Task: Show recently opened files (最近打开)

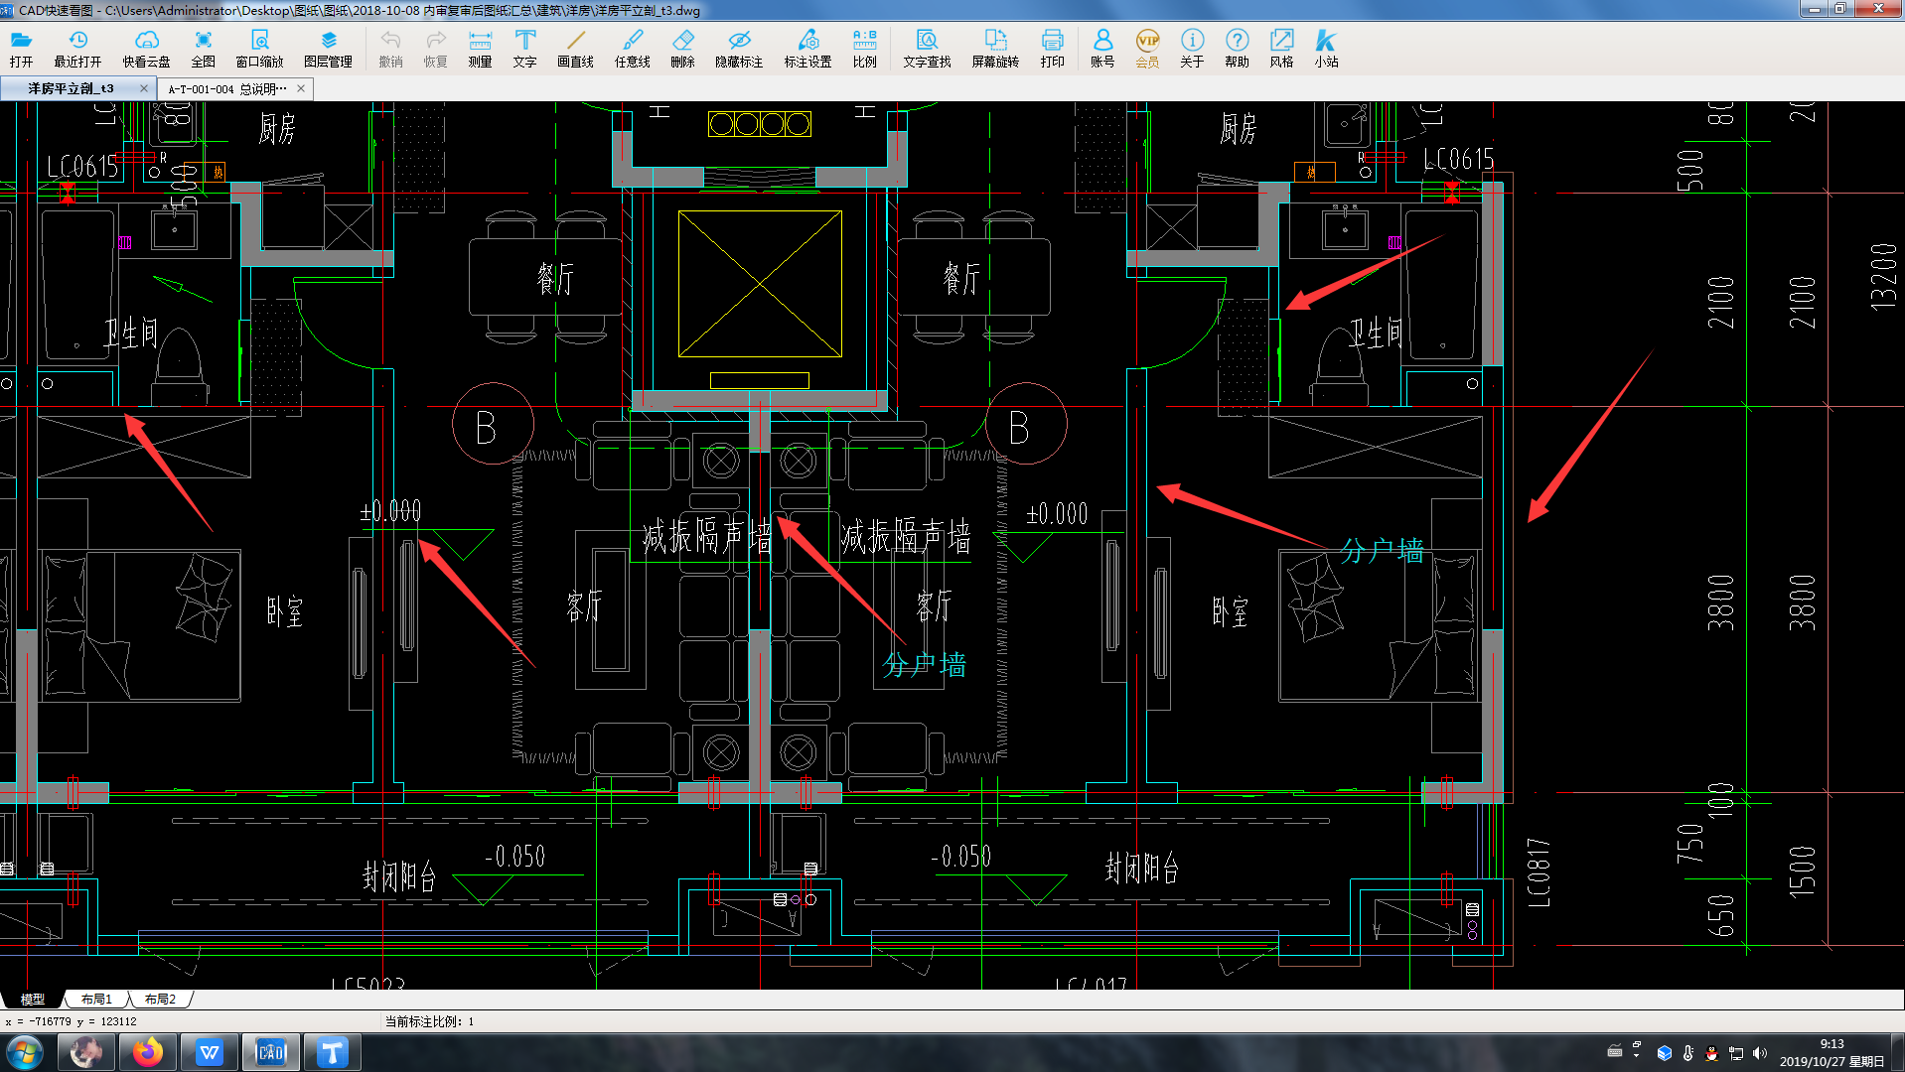Action: (77, 49)
